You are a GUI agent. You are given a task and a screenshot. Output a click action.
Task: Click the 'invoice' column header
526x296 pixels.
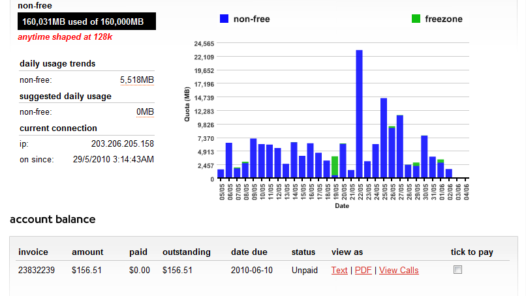coord(33,252)
